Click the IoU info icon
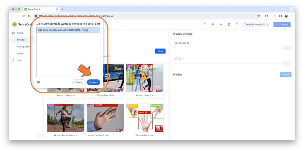The height and width of the screenshot is (152, 304). coord(180,59)
